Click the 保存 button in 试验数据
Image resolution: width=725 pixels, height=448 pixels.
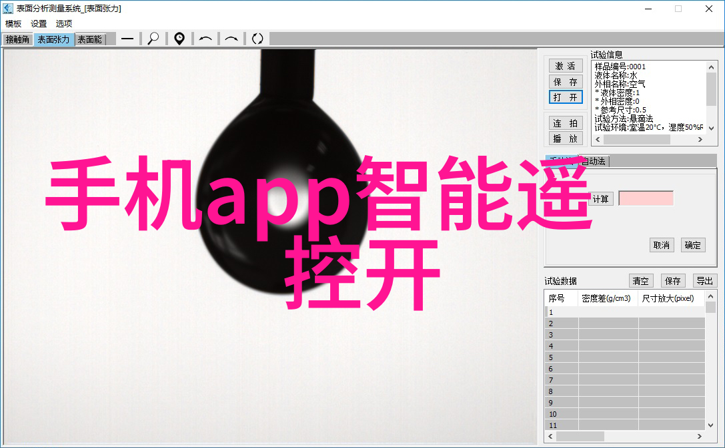(673, 281)
